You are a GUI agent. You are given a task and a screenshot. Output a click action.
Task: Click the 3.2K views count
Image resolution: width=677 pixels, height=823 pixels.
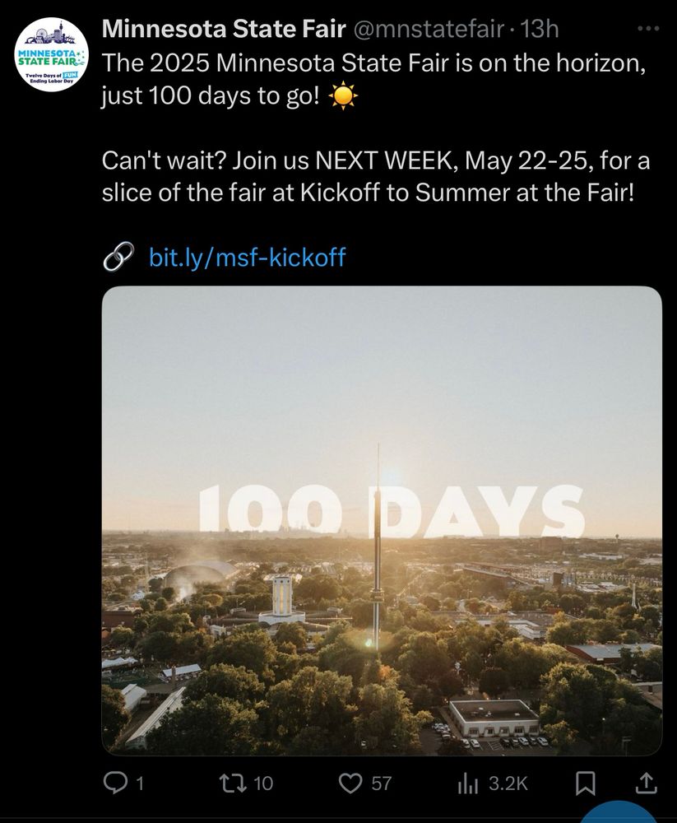(x=508, y=784)
